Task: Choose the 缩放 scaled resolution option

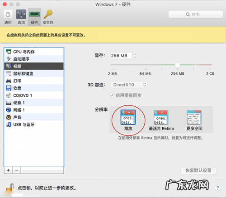Action: click(128, 120)
